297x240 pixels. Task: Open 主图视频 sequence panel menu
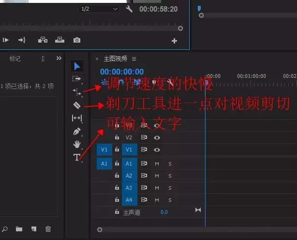(134, 59)
